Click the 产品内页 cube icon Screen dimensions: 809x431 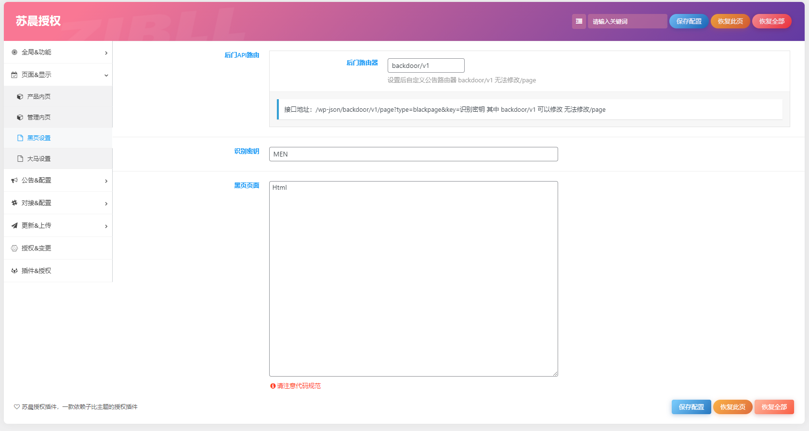click(20, 97)
